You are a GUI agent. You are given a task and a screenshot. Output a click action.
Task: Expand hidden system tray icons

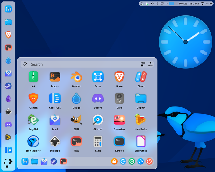coord(167,4)
